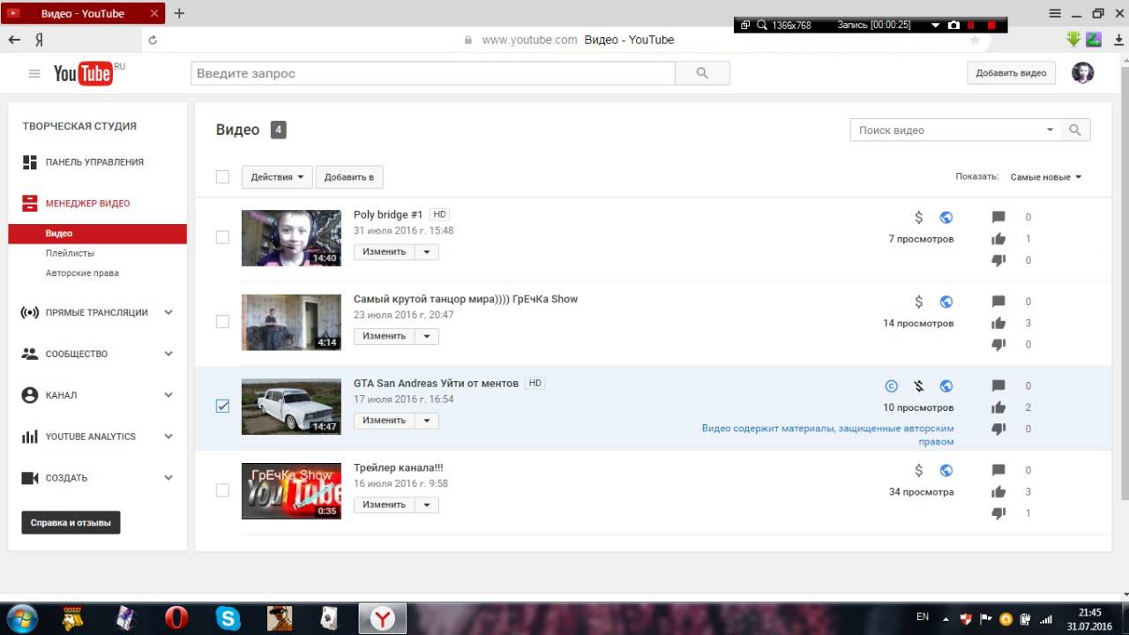Click Изменить for Poly bridge #1

385,251
